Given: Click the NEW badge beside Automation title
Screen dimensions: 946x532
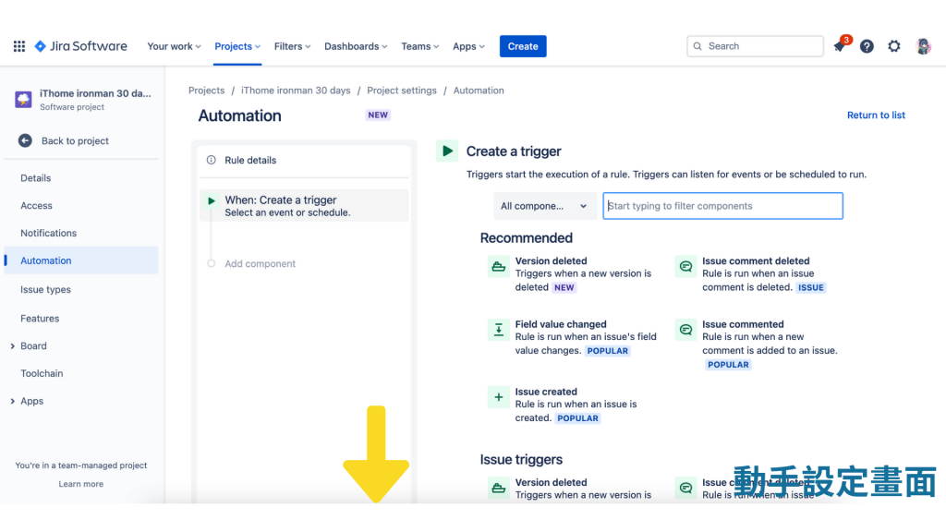Looking at the screenshot, I should (378, 115).
